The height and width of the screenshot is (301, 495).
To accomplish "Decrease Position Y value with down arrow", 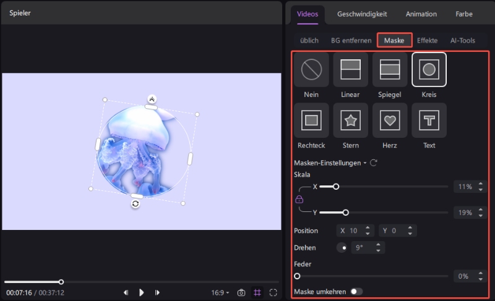I will tap(410, 233).
